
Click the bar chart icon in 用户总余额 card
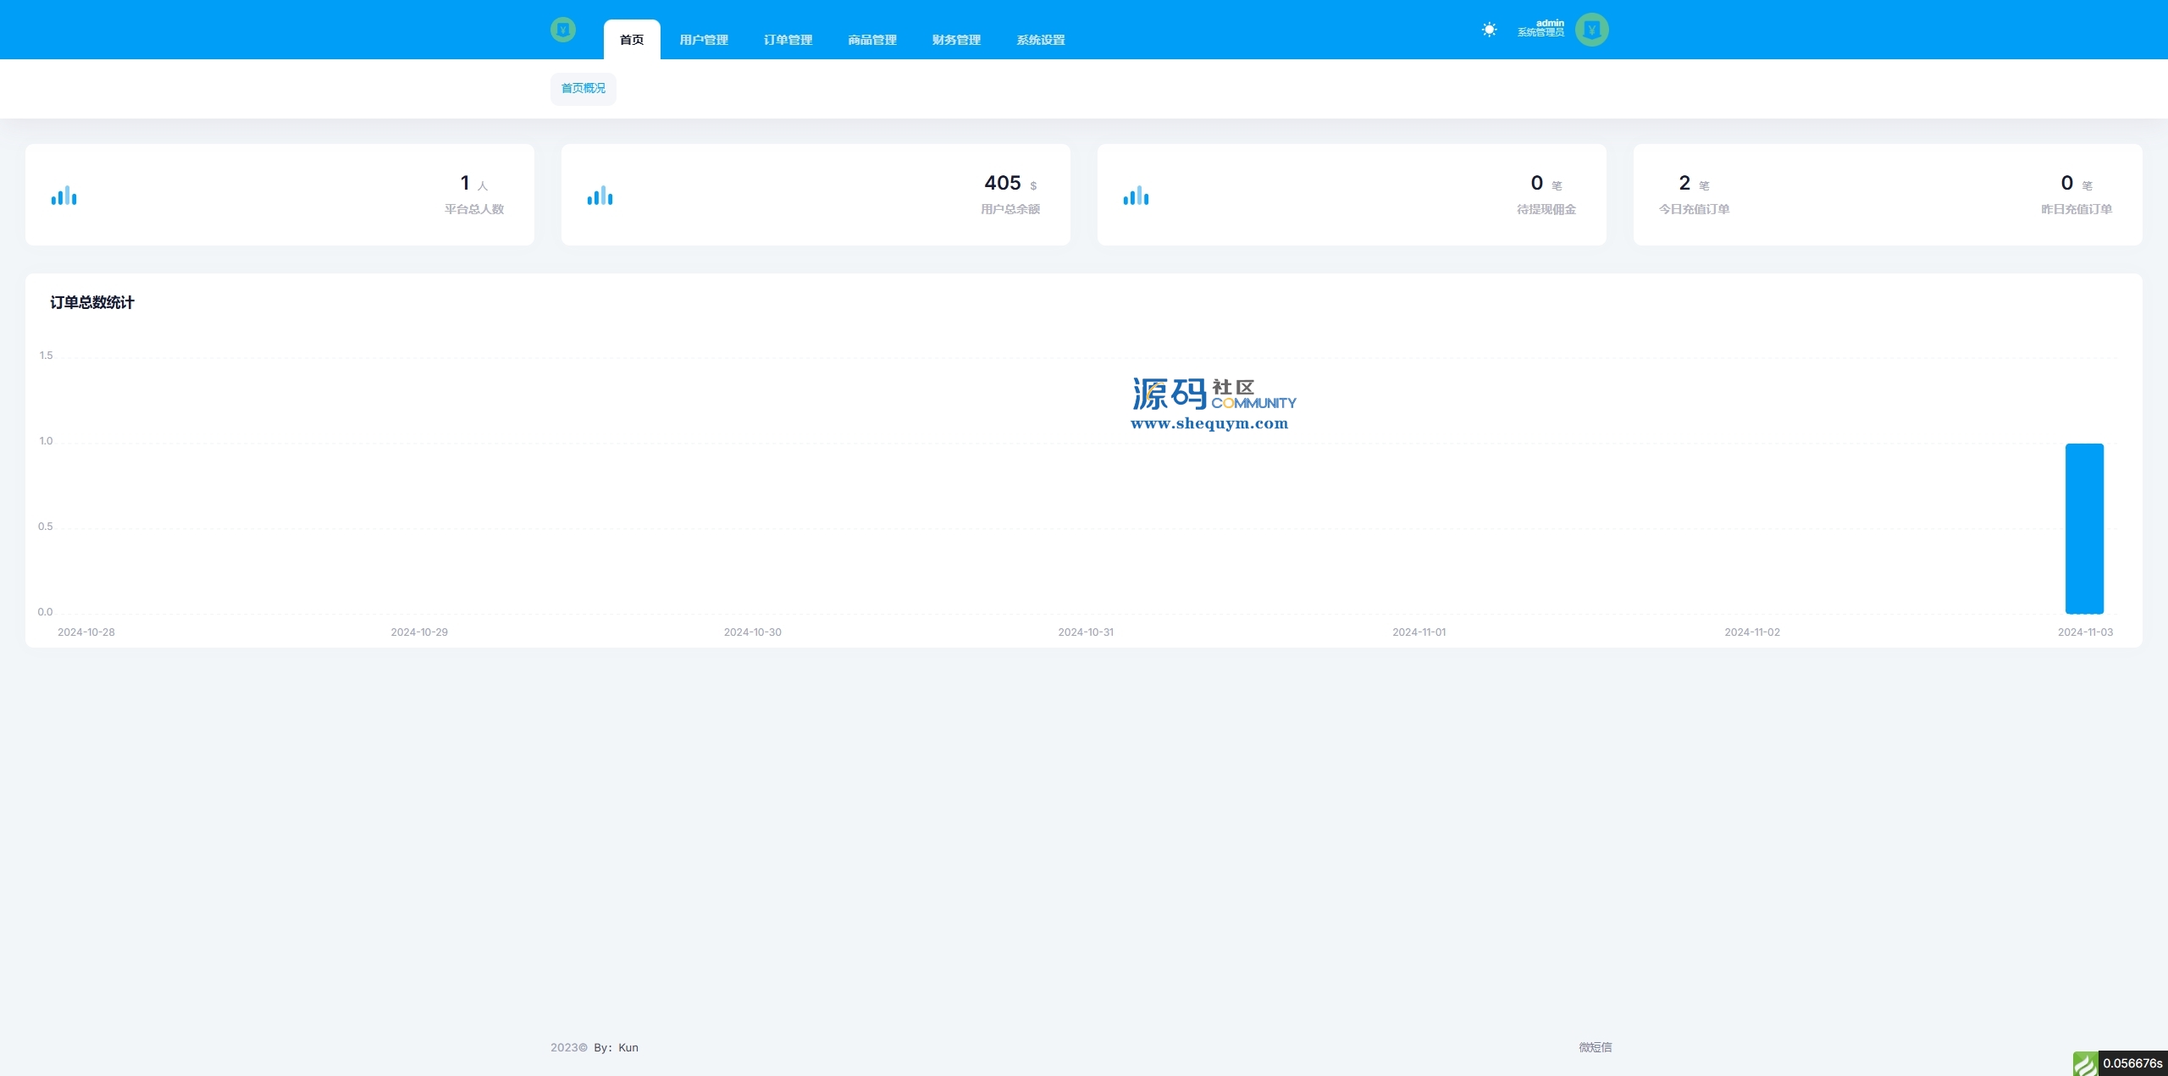600,196
